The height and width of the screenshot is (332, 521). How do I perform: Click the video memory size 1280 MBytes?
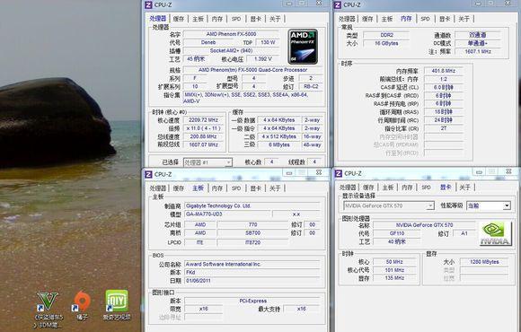(484, 262)
